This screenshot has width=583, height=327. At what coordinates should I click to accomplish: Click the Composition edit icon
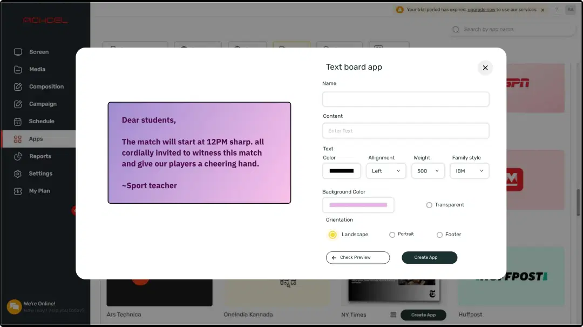tap(18, 86)
